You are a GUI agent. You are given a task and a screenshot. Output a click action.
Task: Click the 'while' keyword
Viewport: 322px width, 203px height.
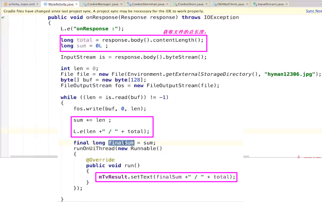click(x=69, y=97)
